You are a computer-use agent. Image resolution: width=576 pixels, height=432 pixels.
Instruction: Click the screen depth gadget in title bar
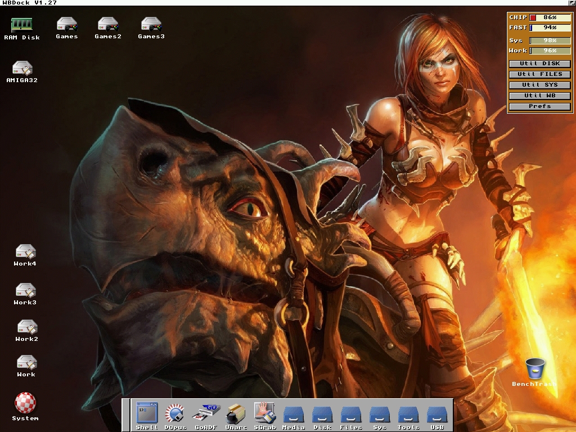tap(571, 3)
